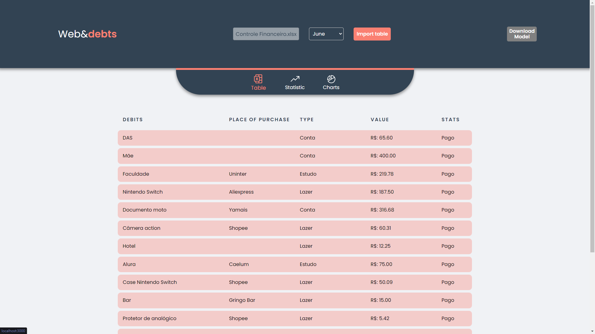Screen dimensions: 595x334
Task: Click Pago status on the Hotel row
Action: click(x=447, y=246)
